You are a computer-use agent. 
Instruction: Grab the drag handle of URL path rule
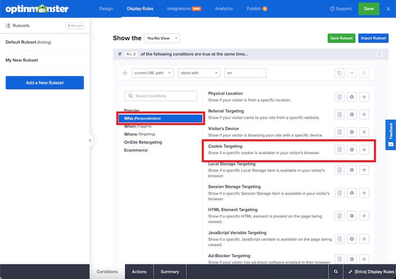pyautogui.click(x=125, y=73)
